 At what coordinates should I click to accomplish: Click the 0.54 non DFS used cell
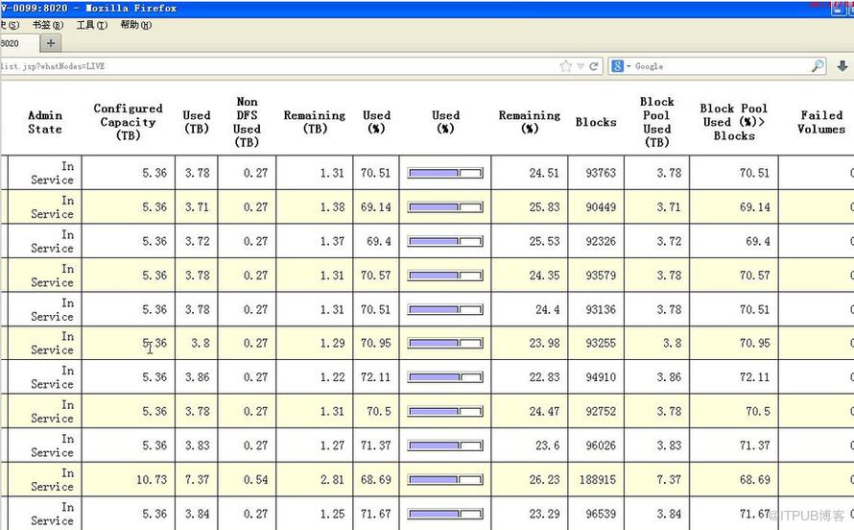tap(247, 480)
